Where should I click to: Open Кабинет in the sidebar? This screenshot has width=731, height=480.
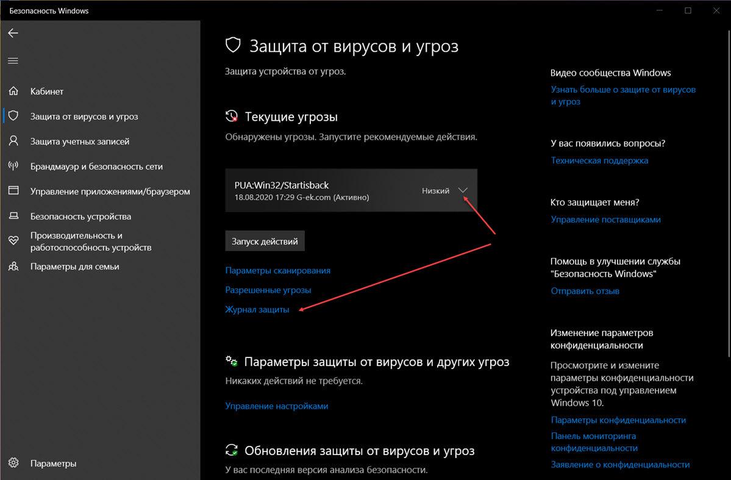(x=46, y=91)
